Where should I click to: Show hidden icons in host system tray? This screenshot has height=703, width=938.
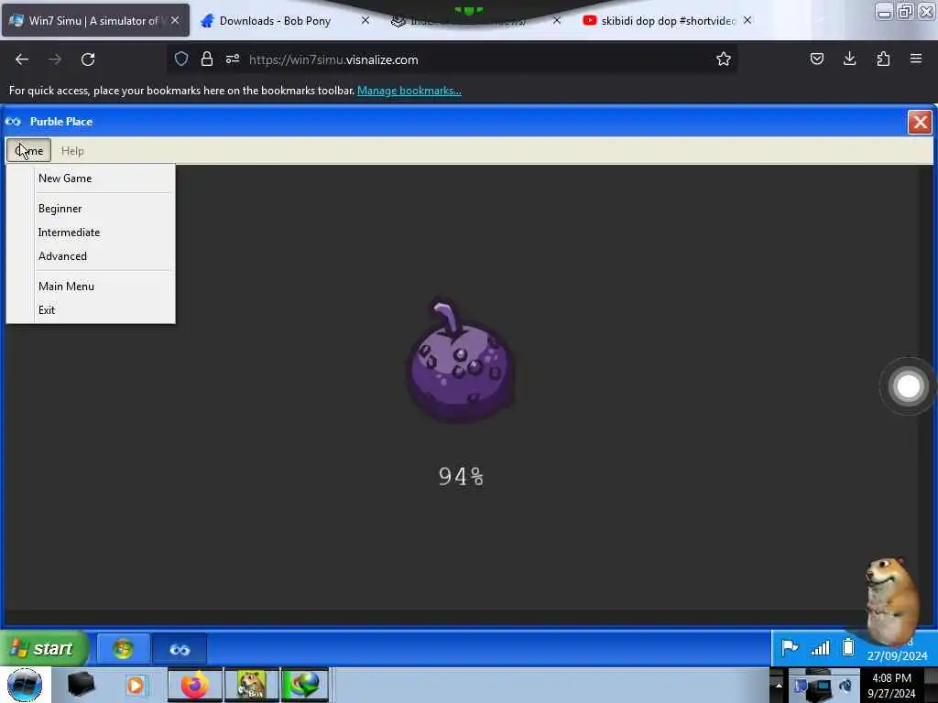tap(778, 685)
